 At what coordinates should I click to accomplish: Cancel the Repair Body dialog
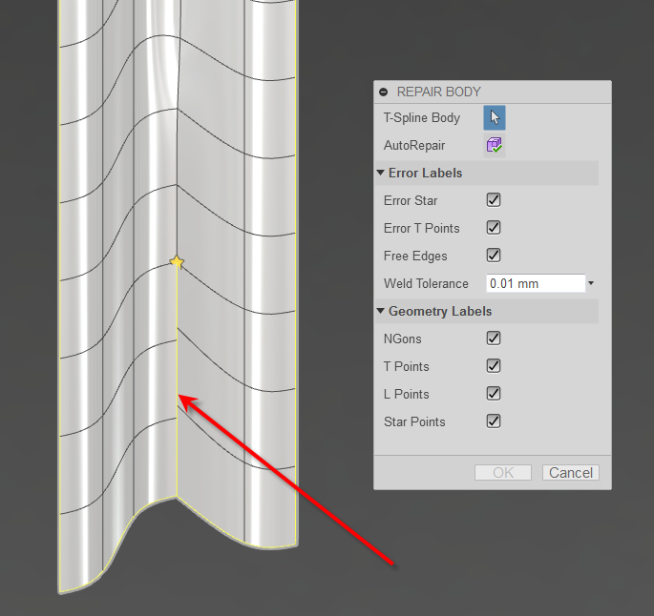[571, 473]
